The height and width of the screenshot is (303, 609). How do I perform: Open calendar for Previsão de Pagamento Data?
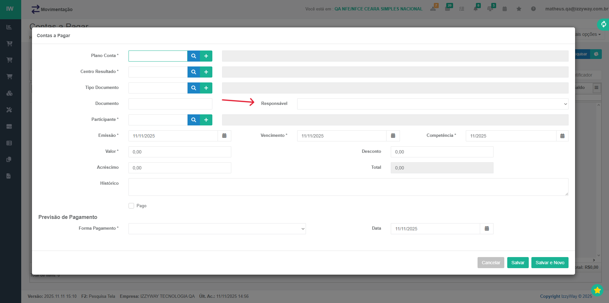click(487, 229)
